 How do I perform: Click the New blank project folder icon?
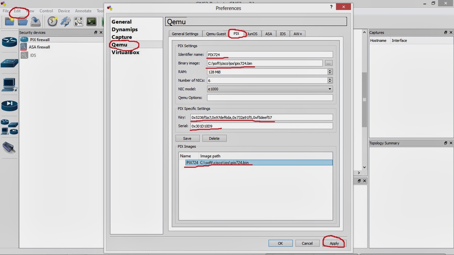pyautogui.click(x=9, y=22)
